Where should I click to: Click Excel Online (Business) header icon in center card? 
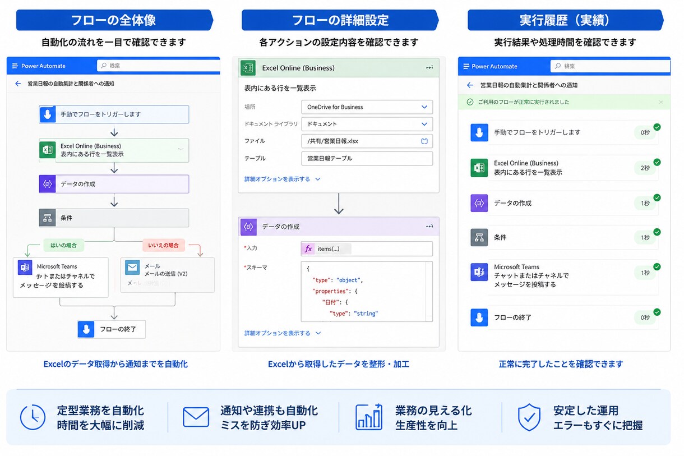point(248,68)
